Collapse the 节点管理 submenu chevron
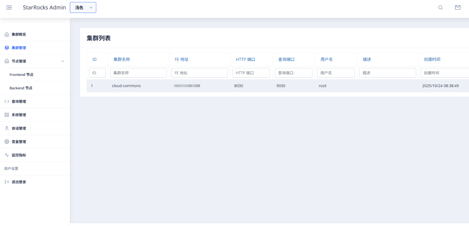469x226 pixels. coord(62,61)
